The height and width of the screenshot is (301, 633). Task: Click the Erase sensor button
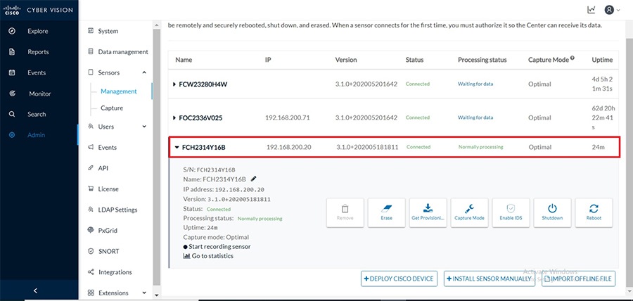(x=386, y=212)
